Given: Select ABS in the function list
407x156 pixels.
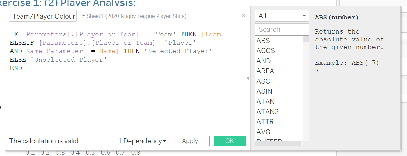Looking at the screenshot, I should tap(263, 41).
